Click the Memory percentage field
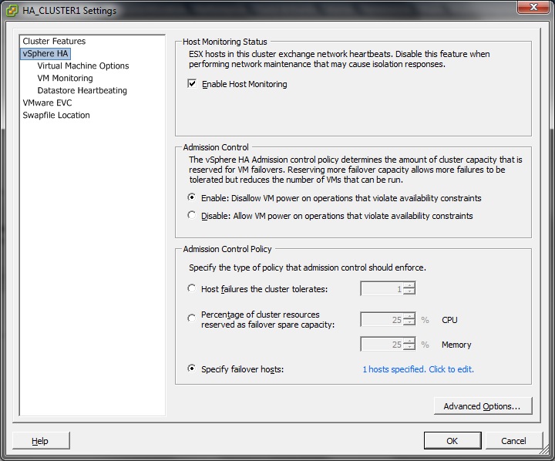Screen dimensions: 555x461 [382, 344]
